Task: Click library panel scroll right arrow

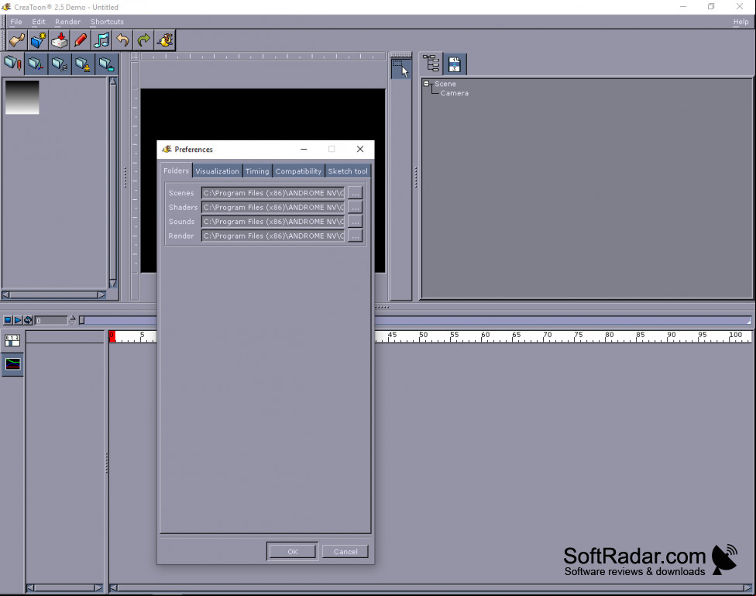Action: coord(101,295)
